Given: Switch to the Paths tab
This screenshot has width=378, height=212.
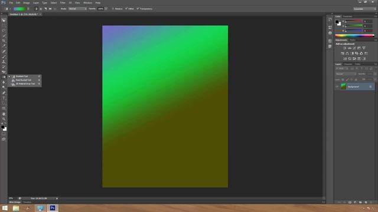Looking at the screenshot, I should pyautogui.click(x=358, y=64).
